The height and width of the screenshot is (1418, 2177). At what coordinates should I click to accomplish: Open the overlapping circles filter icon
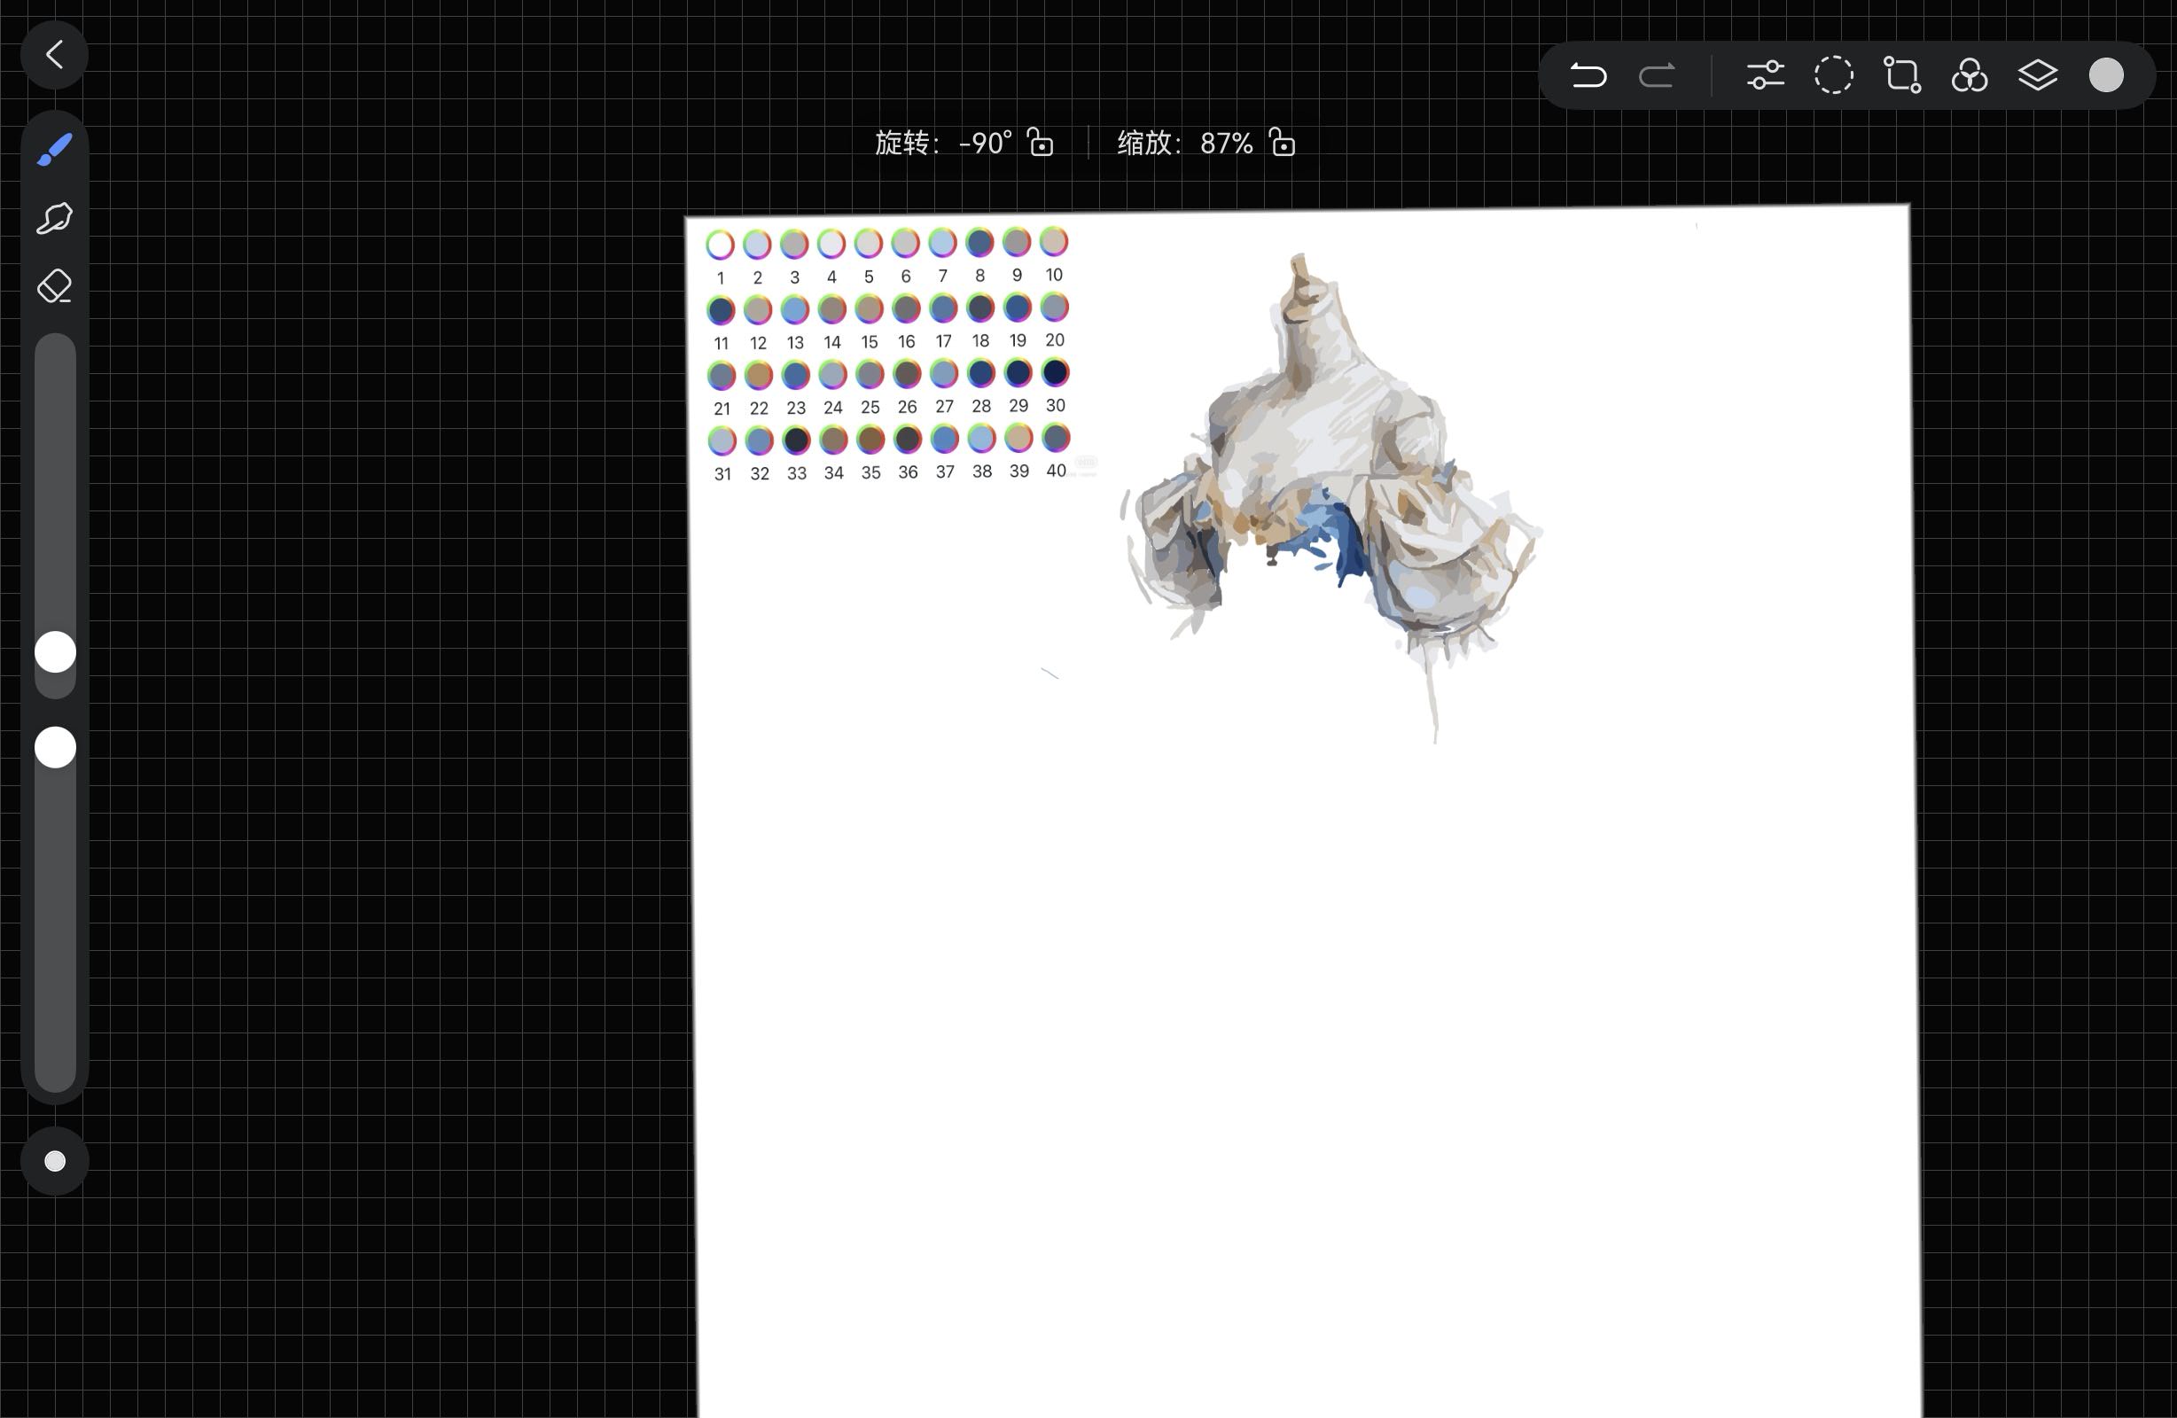1970,75
